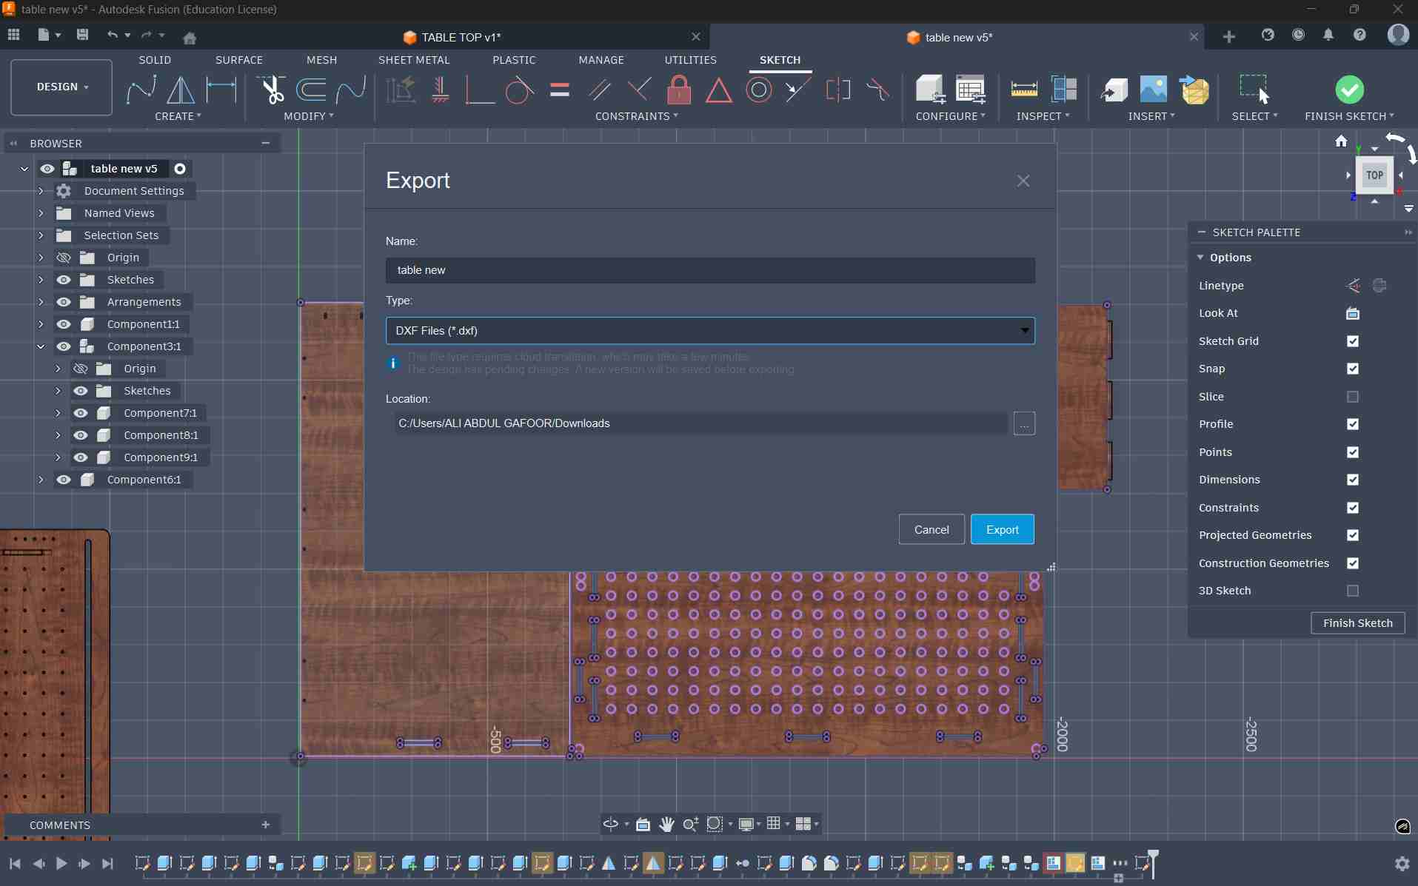Click the Name field in Export dialog
Screen dimensions: 1418x886
tap(709, 270)
